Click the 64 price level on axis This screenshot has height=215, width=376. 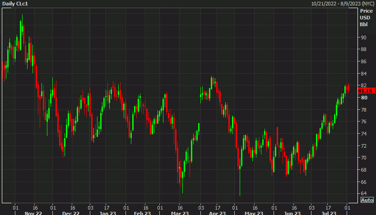[363, 194]
